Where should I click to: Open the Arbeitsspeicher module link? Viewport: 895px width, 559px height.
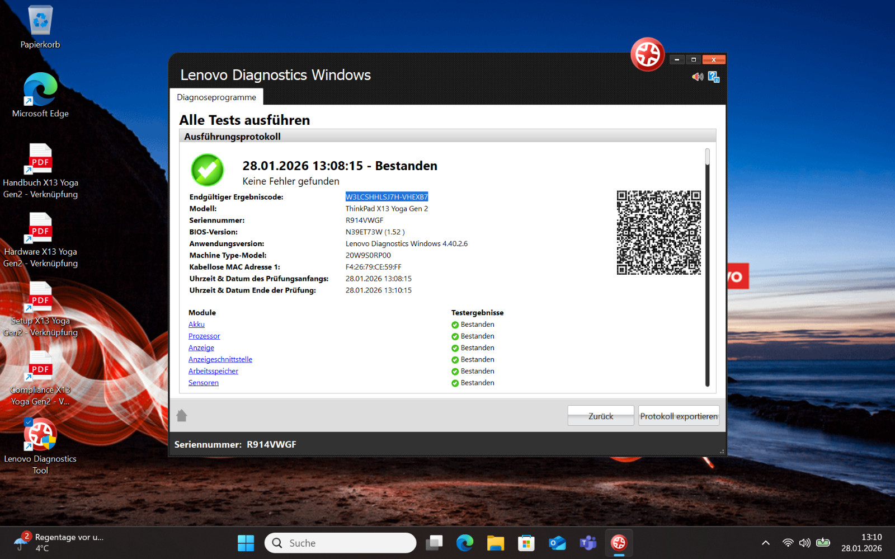point(213,371)
